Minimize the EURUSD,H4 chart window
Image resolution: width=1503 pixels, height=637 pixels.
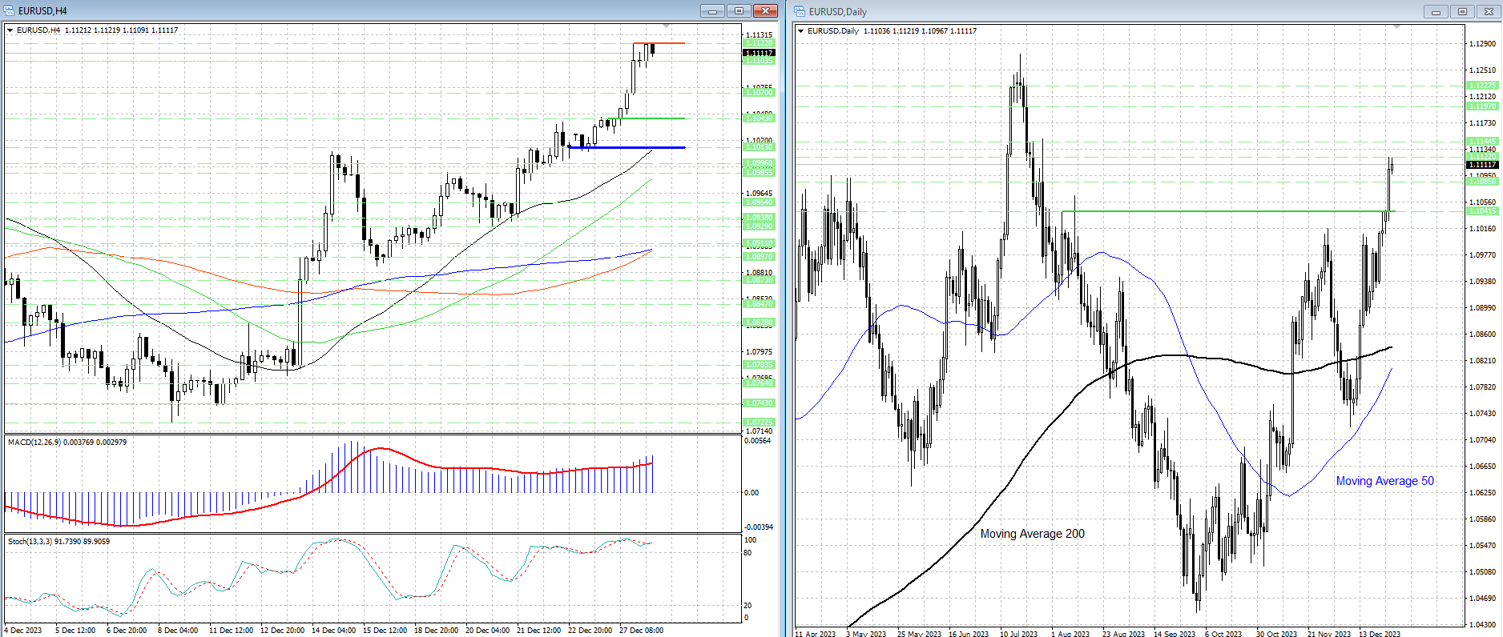pos(712,11)
